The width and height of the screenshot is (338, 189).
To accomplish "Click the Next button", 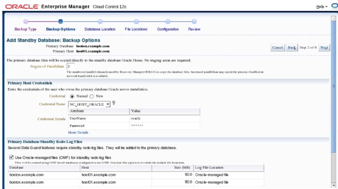I will point(324,48).
